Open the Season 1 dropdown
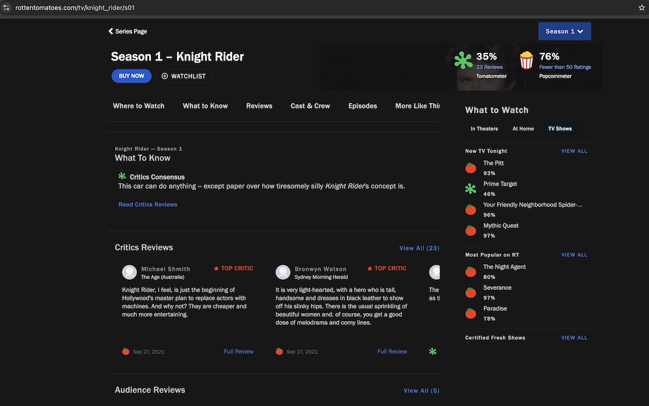This screenshot has height=406, width=649. 564,31
